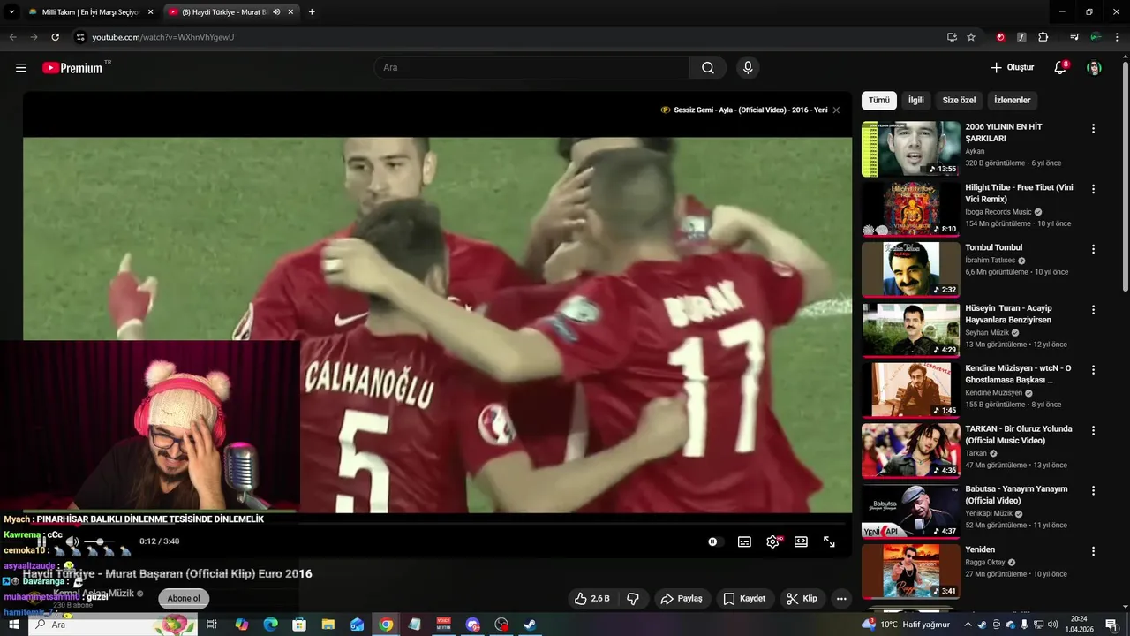Open options for Tombul Tombul video

click(x=1093, y=249)
